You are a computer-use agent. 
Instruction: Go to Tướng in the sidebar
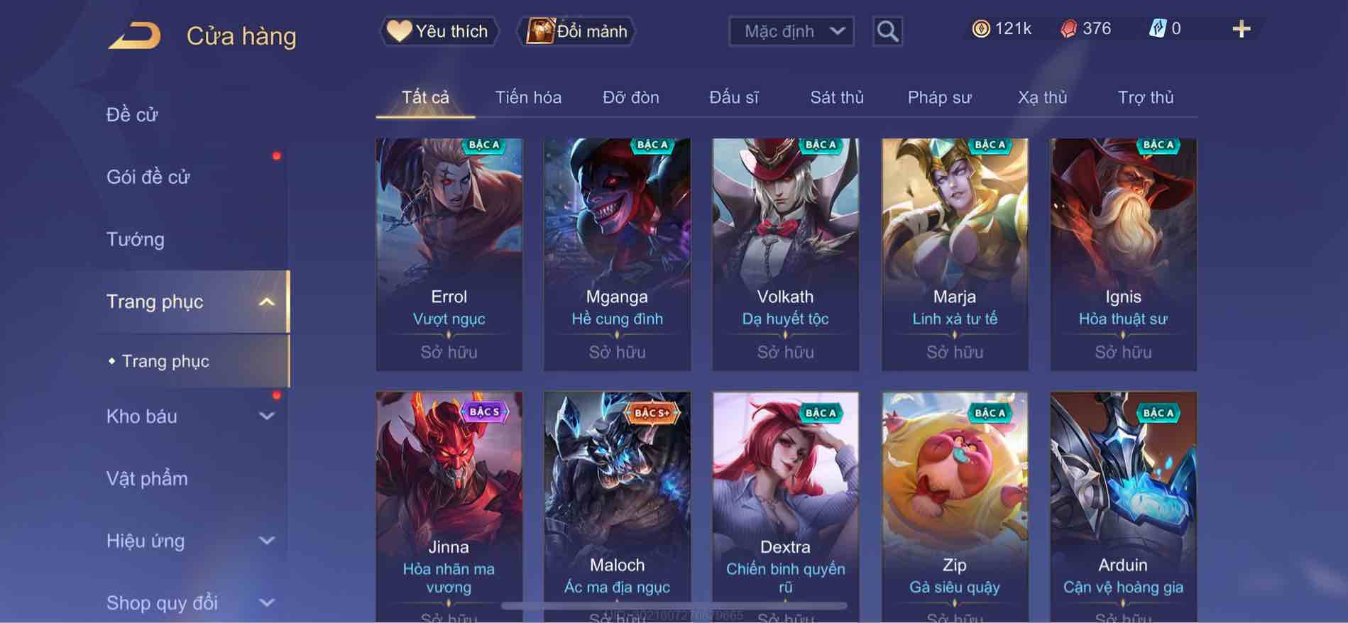click(x=135, y=239)
